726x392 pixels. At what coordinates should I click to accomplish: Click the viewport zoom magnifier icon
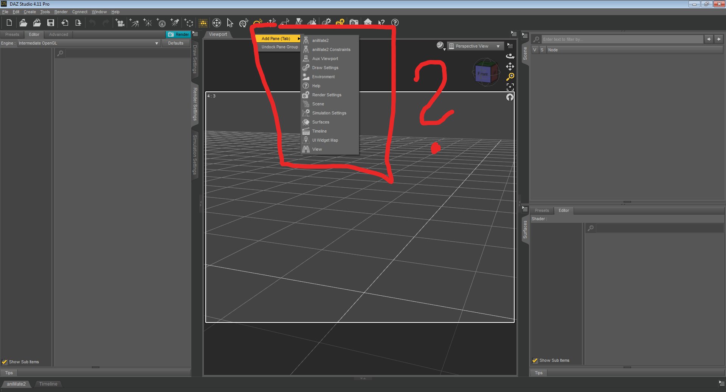tap(510, 77)
